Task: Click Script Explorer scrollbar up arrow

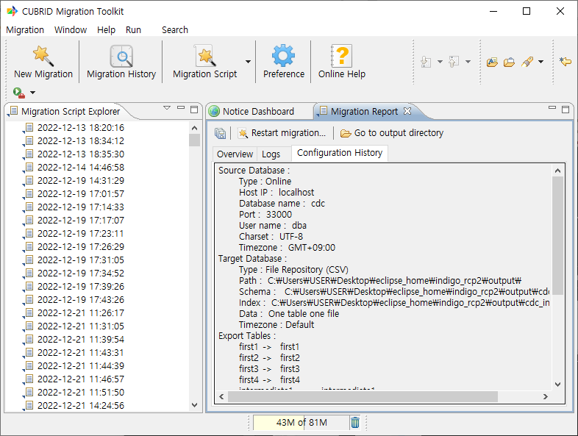Action: [x=195, y=128]
